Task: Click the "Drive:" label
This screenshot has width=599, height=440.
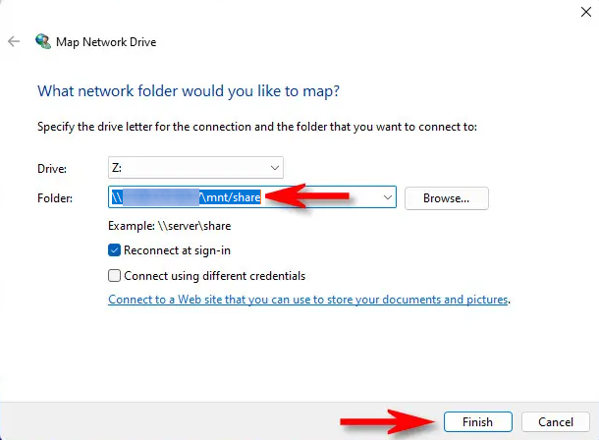Action: click(52, 168)
